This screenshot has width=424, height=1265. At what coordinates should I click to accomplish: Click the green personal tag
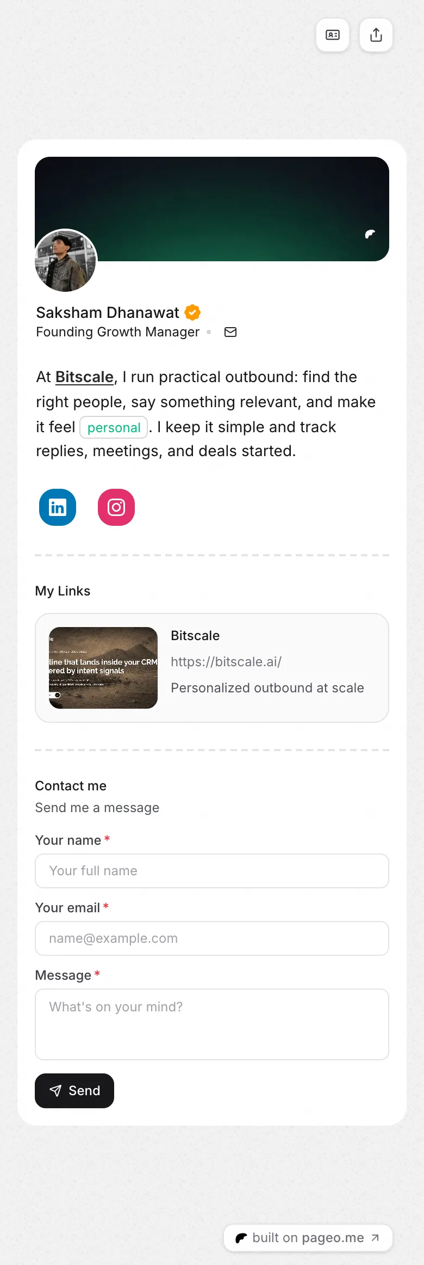point(114,427)
